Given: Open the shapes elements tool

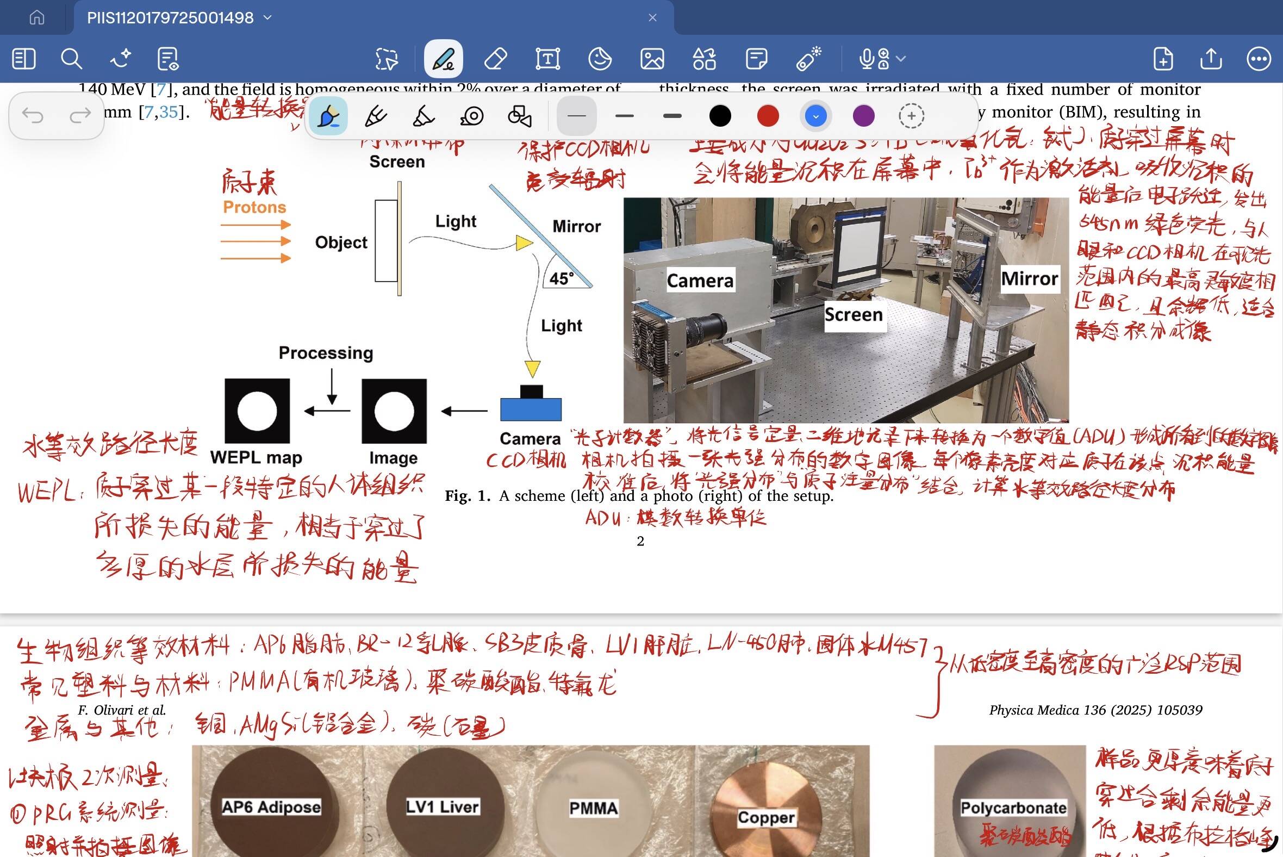Looking at the screenshot, I should pyautogui.click(x=704, y=59).
